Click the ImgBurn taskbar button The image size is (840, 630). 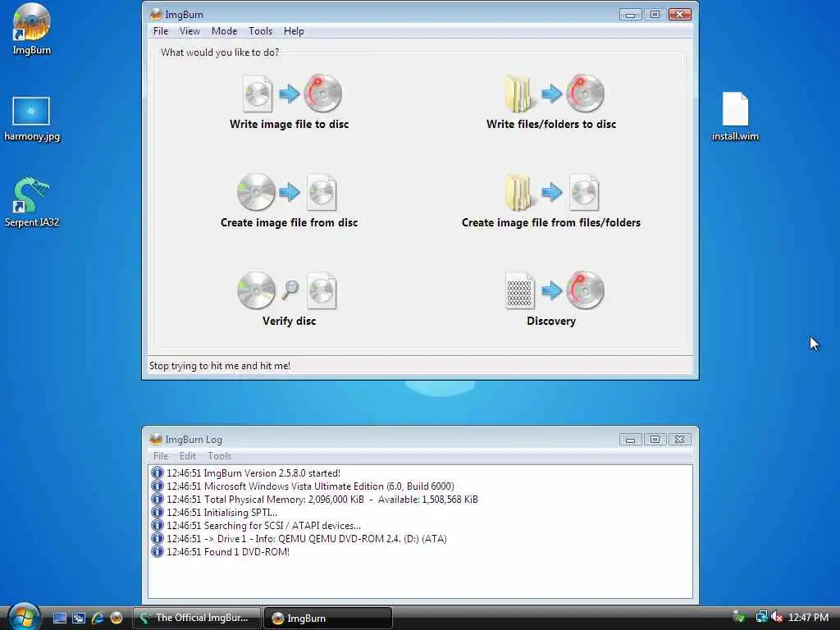tap(328, 618)
